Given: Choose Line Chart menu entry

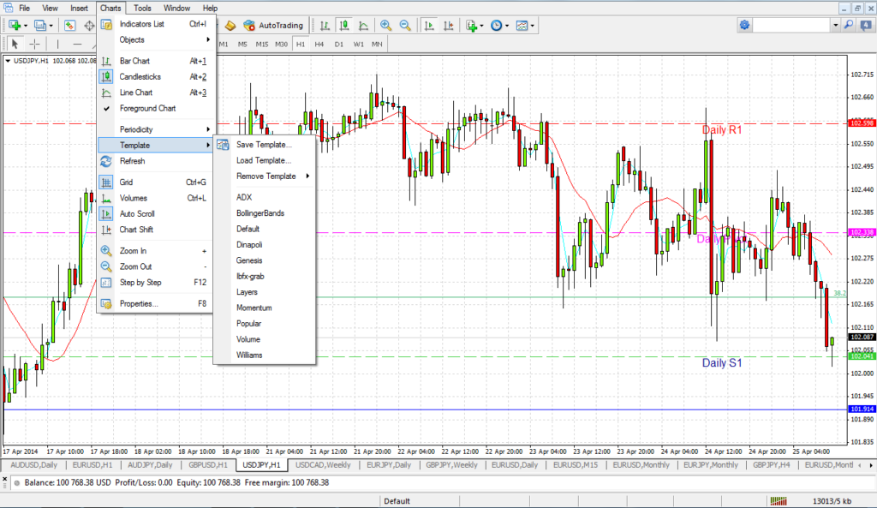Looking at the screenshot, I should click(156, 93).
